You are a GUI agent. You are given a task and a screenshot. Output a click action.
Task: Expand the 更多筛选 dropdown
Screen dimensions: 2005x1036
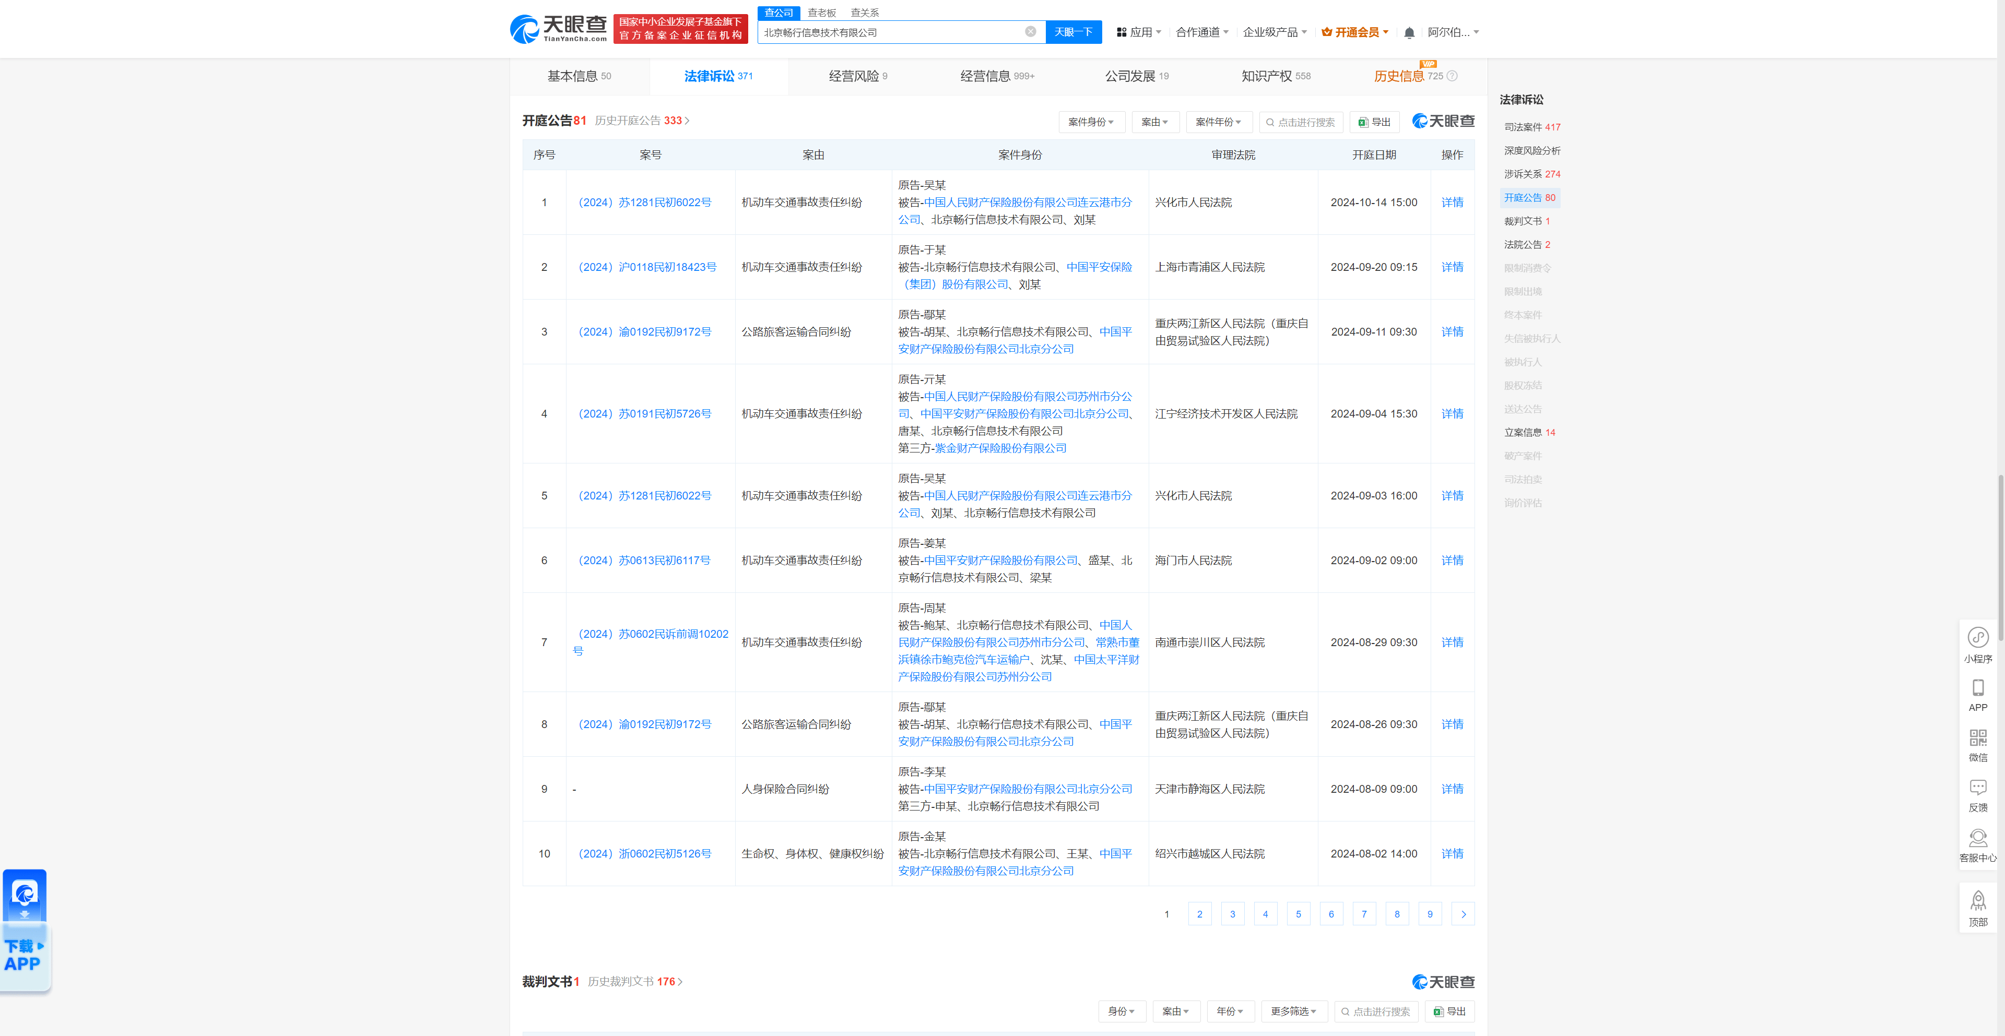coord(1294,1011)
